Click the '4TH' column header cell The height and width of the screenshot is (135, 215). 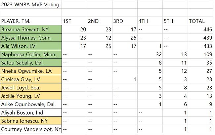tap(150, 21)
